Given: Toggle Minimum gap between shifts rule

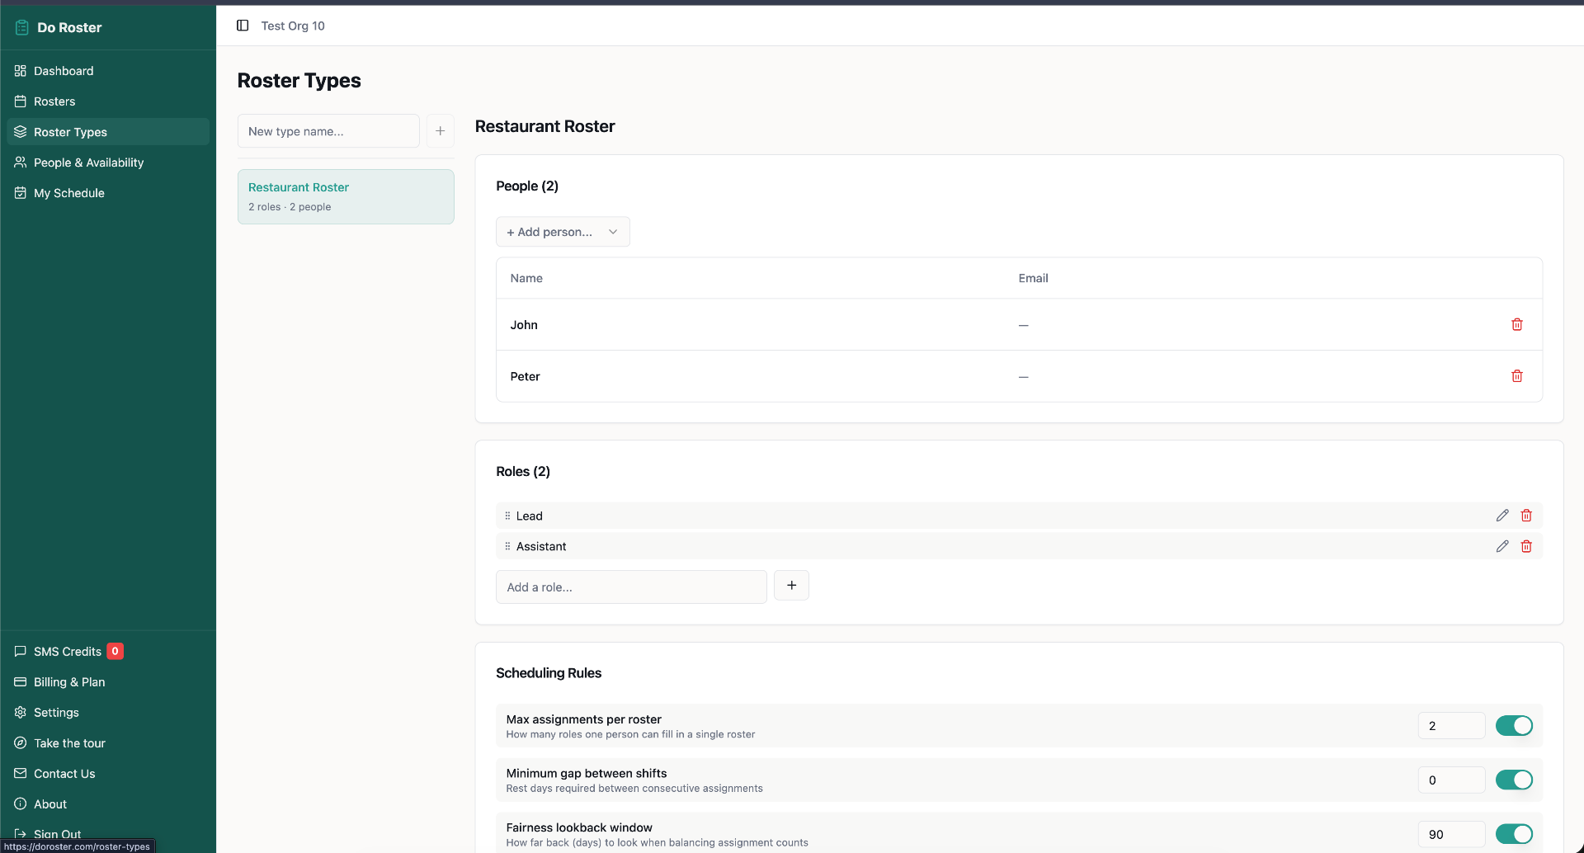Looking at the screenshot, I should pyautogui.click(x=1514, y=780).
